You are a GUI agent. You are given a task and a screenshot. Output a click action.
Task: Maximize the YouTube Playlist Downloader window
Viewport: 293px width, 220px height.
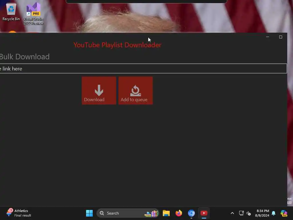point(280,37)
